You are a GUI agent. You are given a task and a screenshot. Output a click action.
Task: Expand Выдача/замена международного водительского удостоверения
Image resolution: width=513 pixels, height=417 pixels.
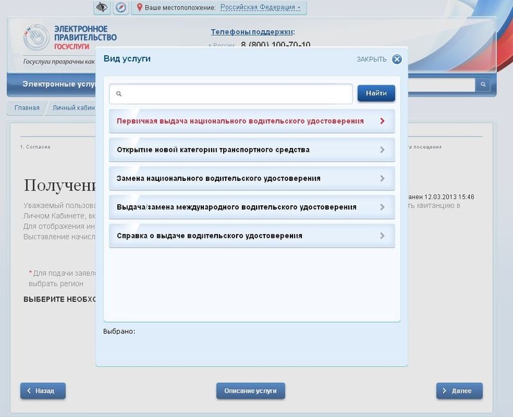[x=237, y=207]
